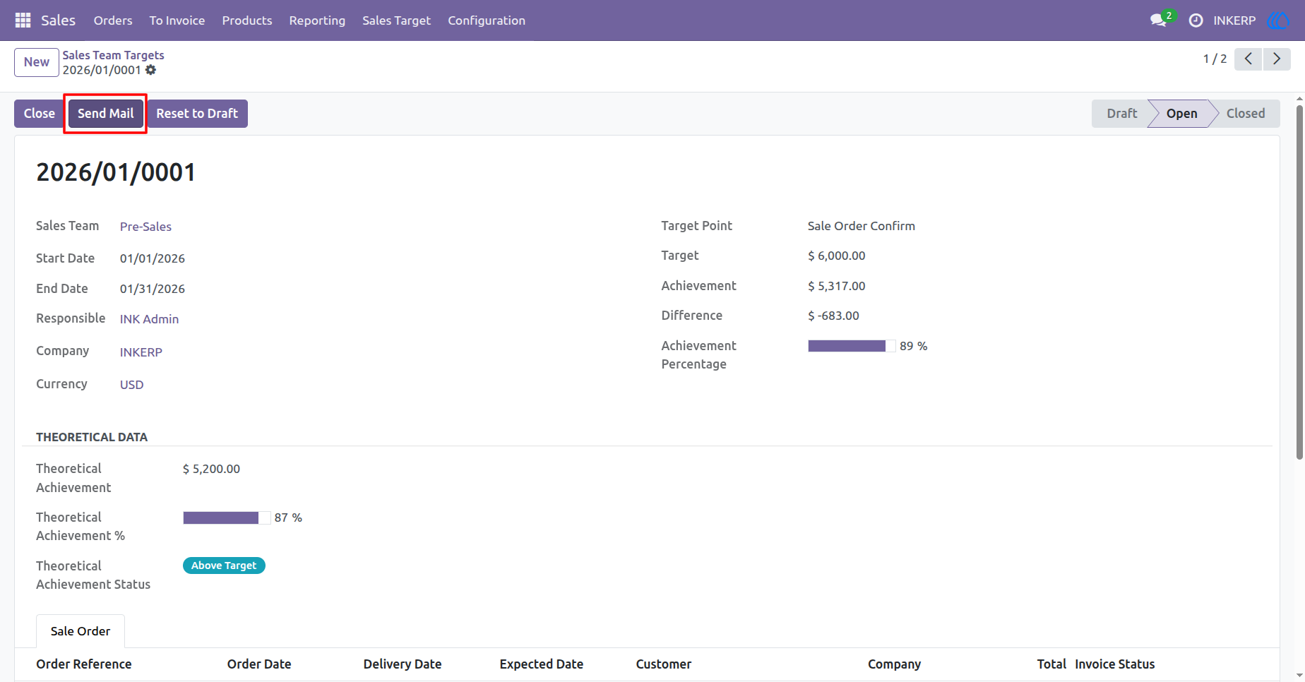Set status to Draft stage

[1121, 114]
